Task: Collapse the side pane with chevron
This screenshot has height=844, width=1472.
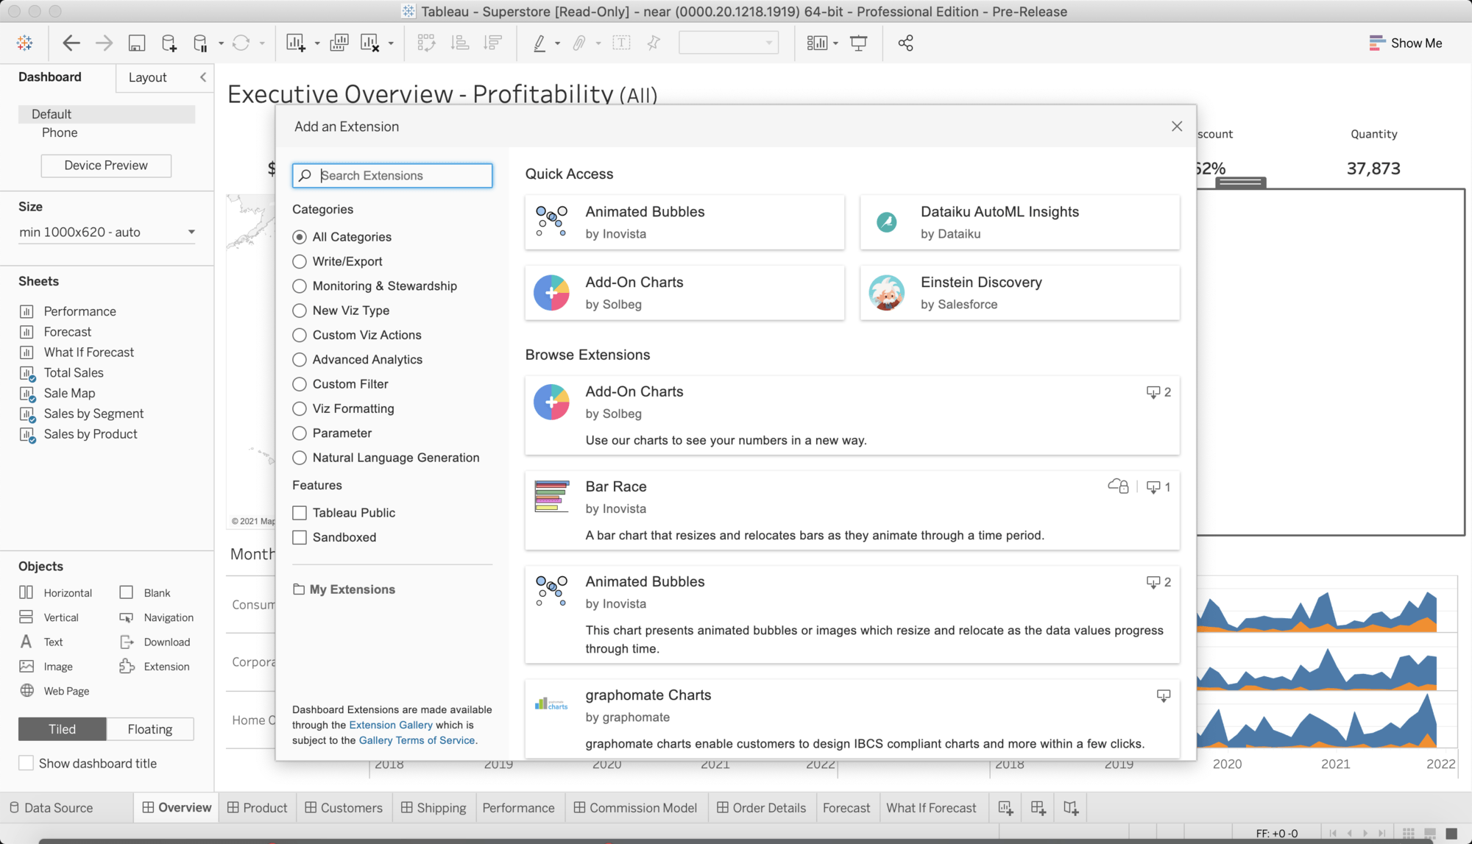Action: point(203,77)
